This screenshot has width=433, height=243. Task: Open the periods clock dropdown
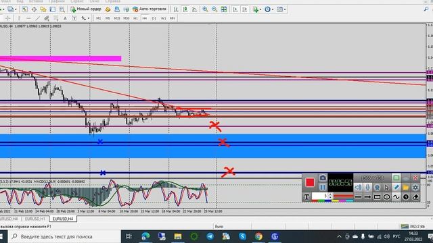[269, 9]
